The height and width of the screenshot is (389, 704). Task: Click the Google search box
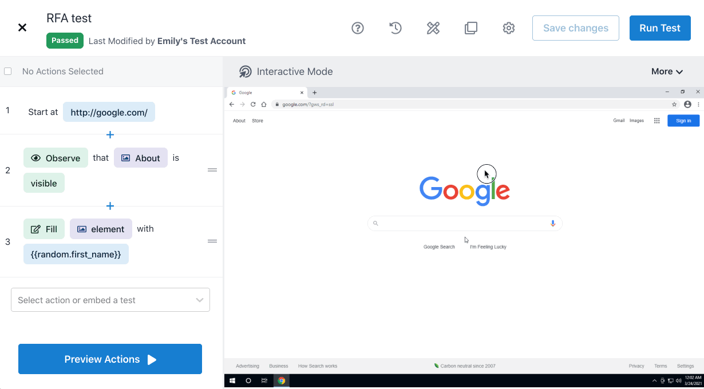click(465, 223)
